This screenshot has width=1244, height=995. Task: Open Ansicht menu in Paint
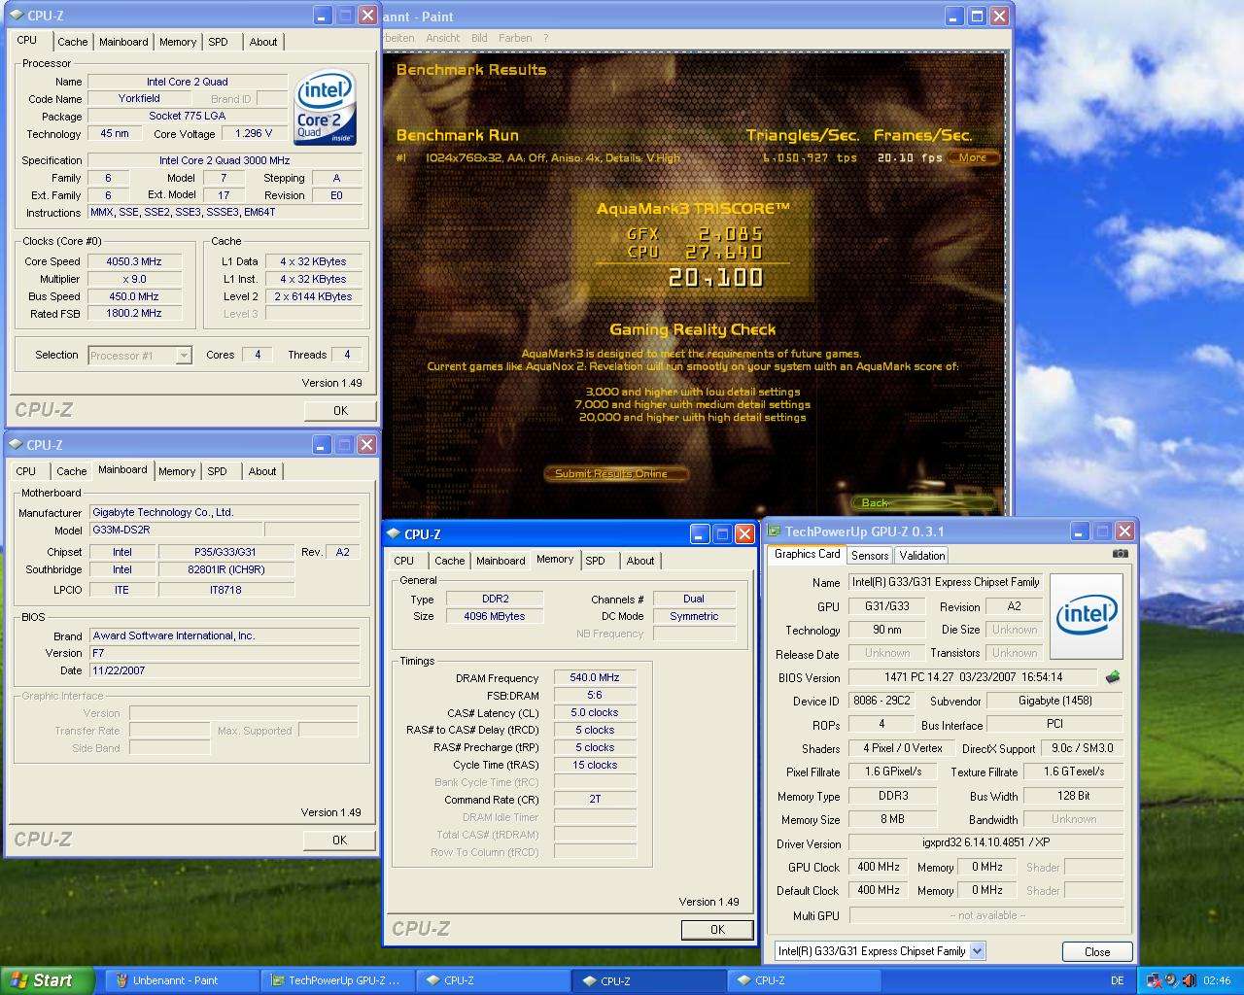coord(443,38)
